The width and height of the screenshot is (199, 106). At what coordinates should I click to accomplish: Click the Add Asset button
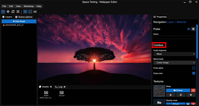click(x=19, y=21)
